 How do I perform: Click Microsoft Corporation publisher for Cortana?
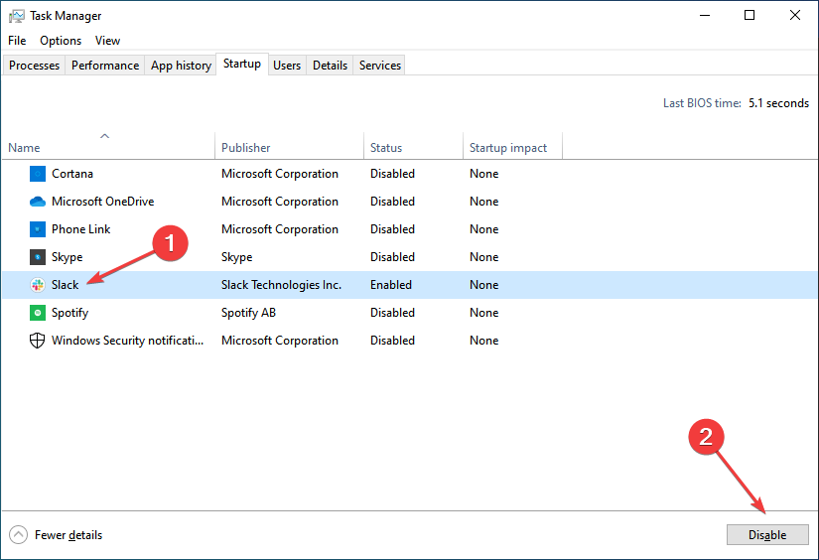click(x=279, y=174)
